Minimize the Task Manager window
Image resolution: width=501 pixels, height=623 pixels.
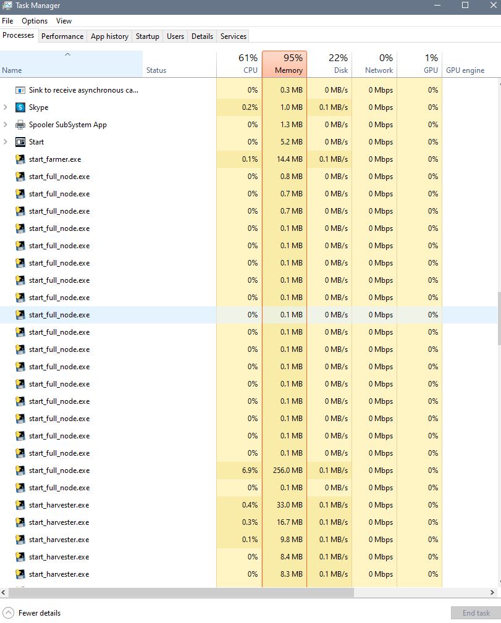(x=437, y=6)
